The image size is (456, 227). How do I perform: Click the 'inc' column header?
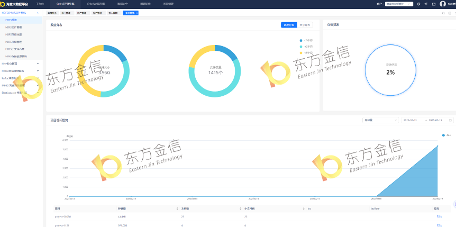(309, 208)
